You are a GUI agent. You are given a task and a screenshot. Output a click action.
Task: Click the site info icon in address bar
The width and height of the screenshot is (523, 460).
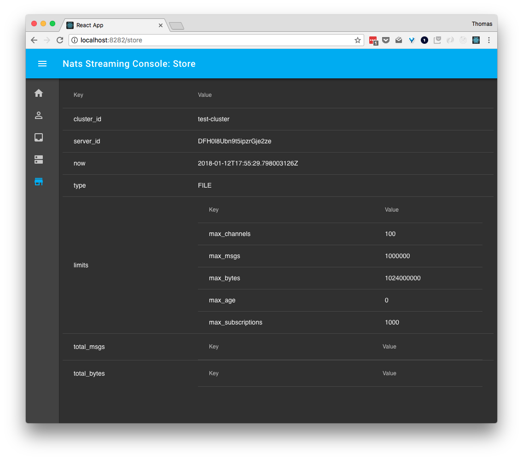pyautogui.click(x=75, y=40)
